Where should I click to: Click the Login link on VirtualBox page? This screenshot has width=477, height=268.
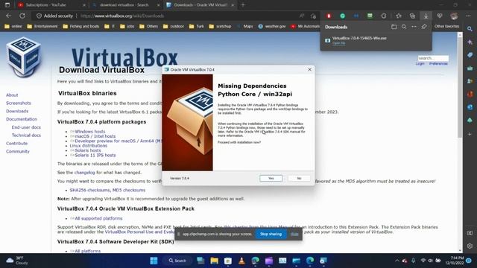coord(420,63)
